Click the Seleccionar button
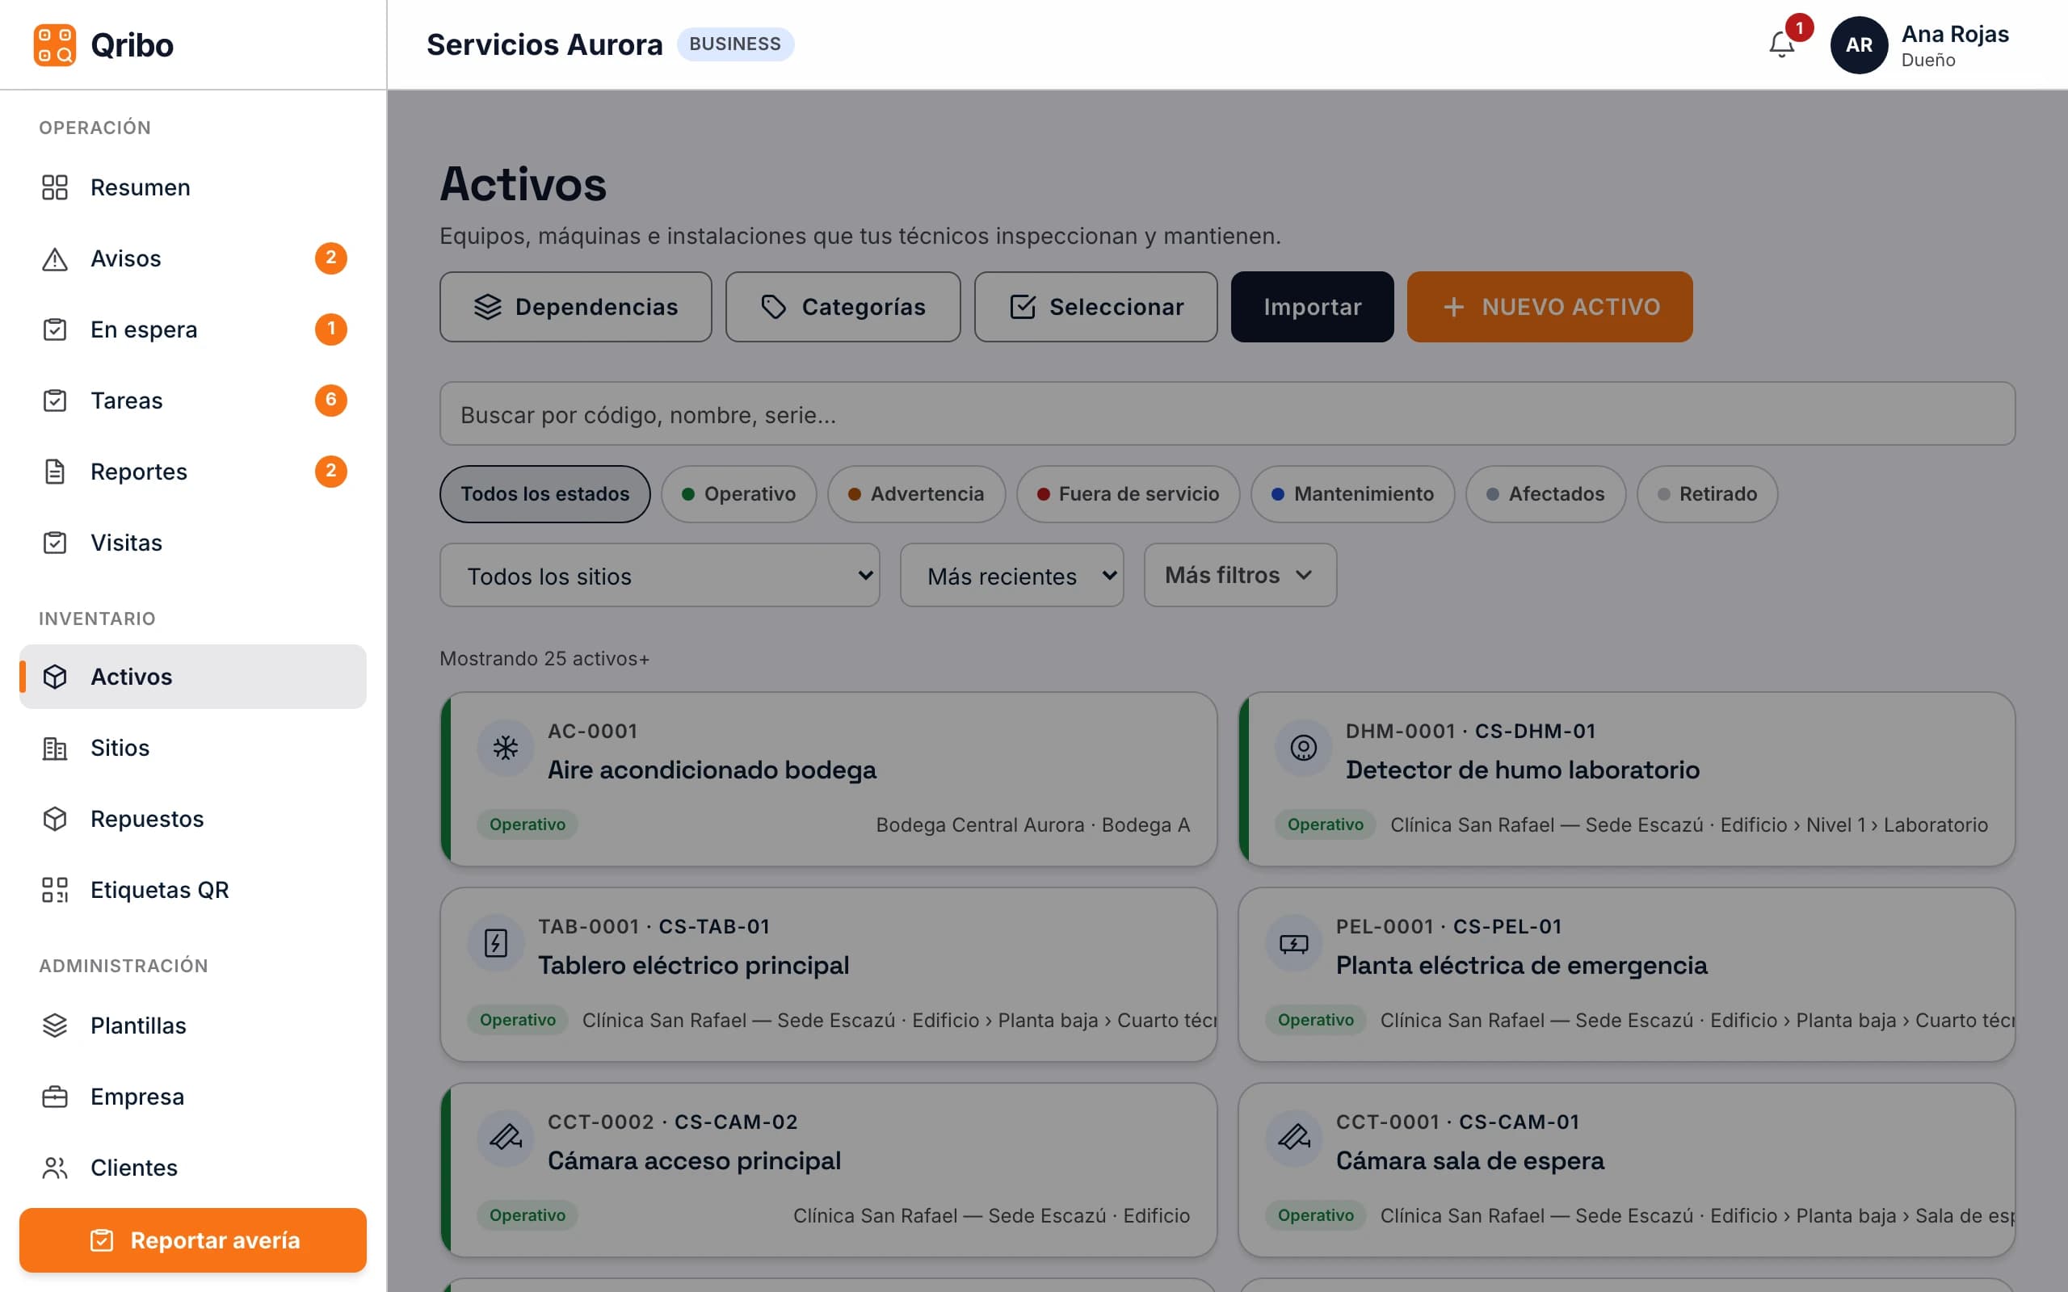Viewport: 2068px width, 1292px height. (1095, 307)
